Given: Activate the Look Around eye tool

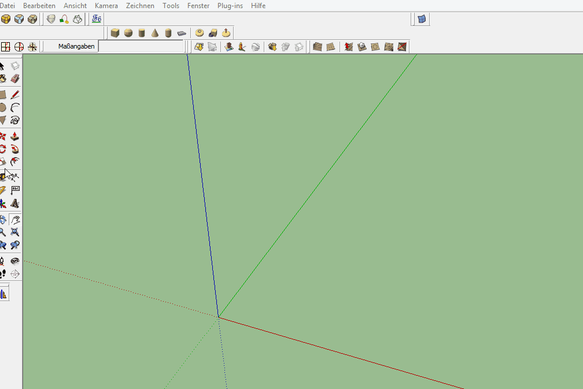Looking at the screenshot, I should [15, 261].
